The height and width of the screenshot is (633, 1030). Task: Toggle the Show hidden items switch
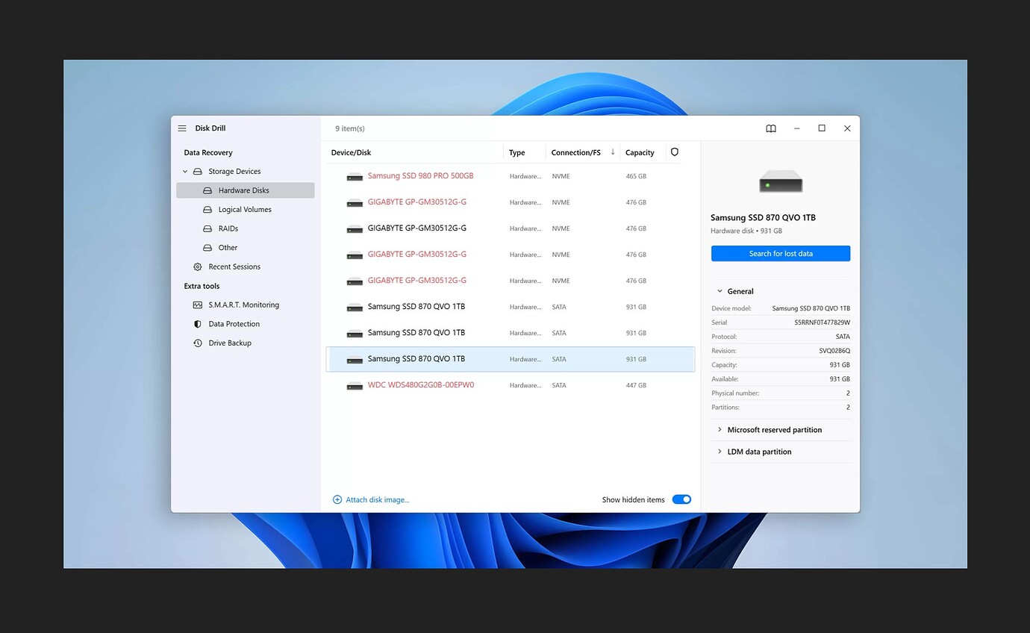point(681,500)
